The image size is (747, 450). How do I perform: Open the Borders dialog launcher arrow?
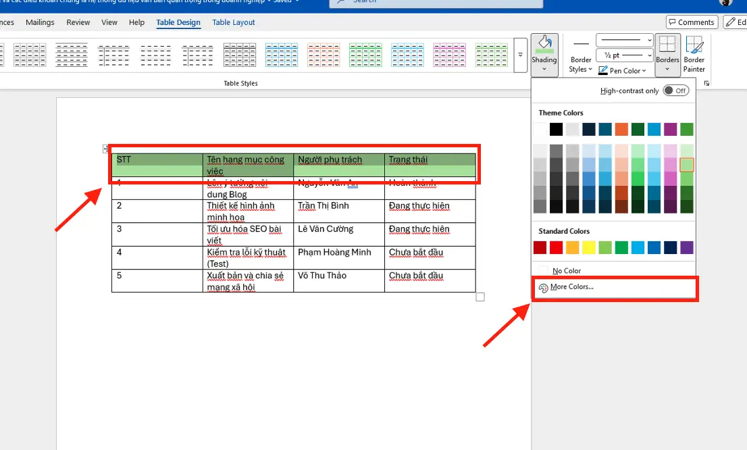(x=706, y=83)
